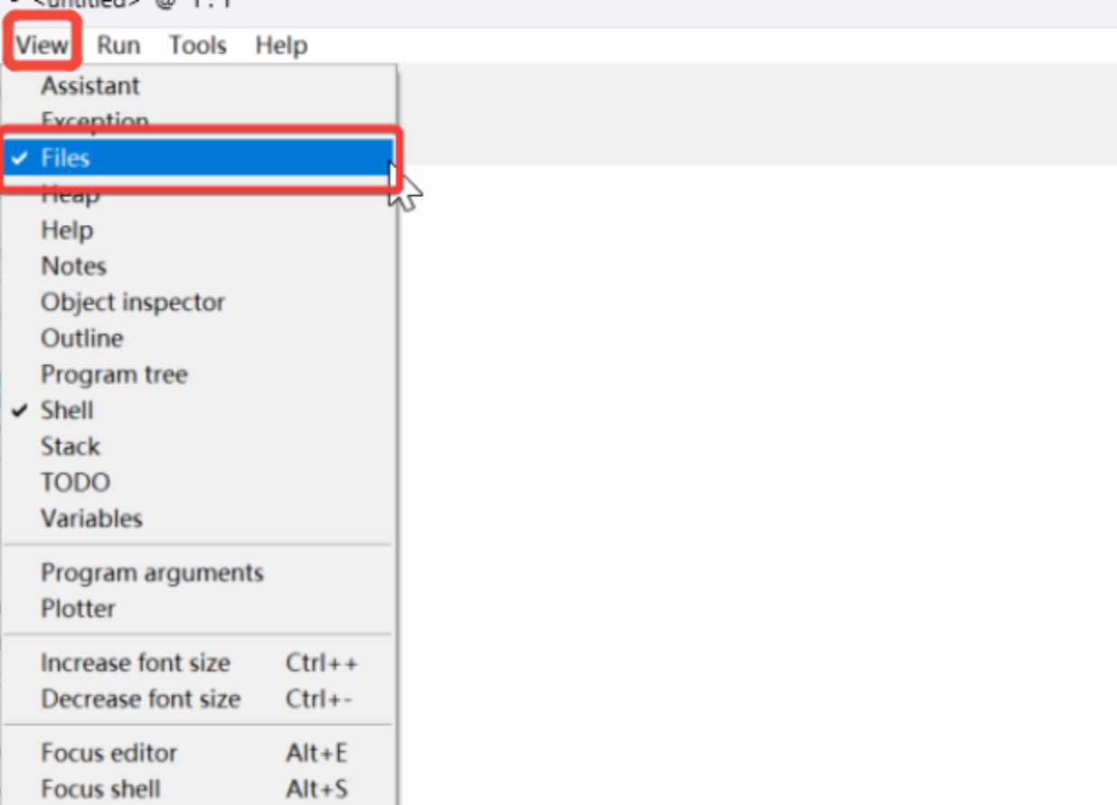
Task: Show the Object inspector view
Action: (133, 303)
